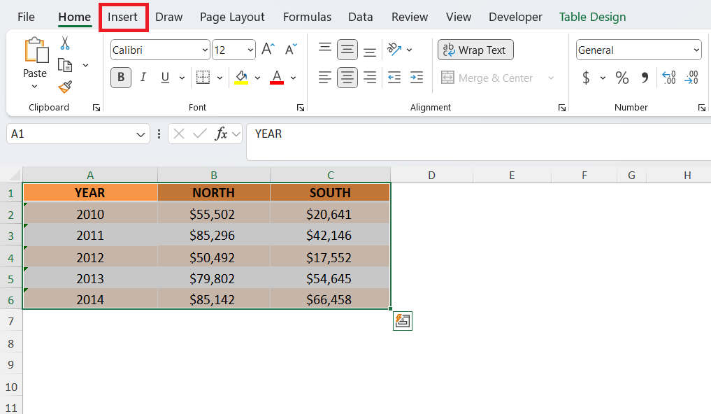Click the Center horizontal alignment button

point(347,78)
